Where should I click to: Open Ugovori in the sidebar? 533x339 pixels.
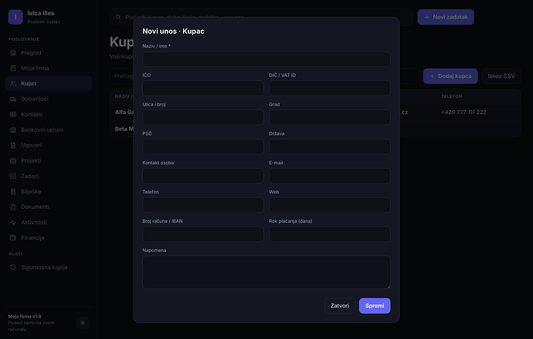point(49,145)
